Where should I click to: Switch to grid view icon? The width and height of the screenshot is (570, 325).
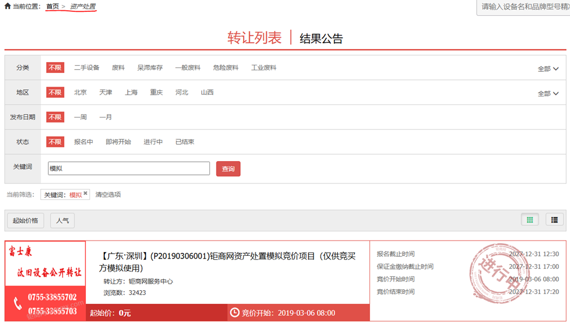[530, 219]
